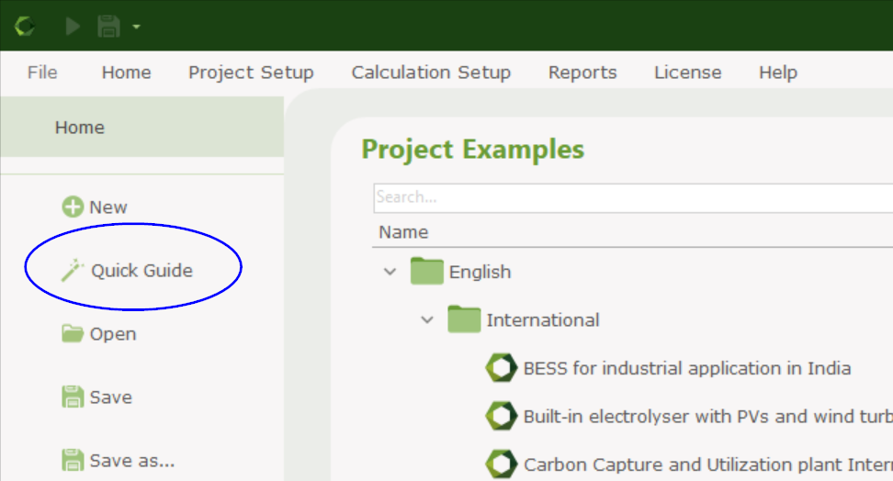Screen dimensions: 893x481
Task: Open the License menu
Action: [688, 73]
